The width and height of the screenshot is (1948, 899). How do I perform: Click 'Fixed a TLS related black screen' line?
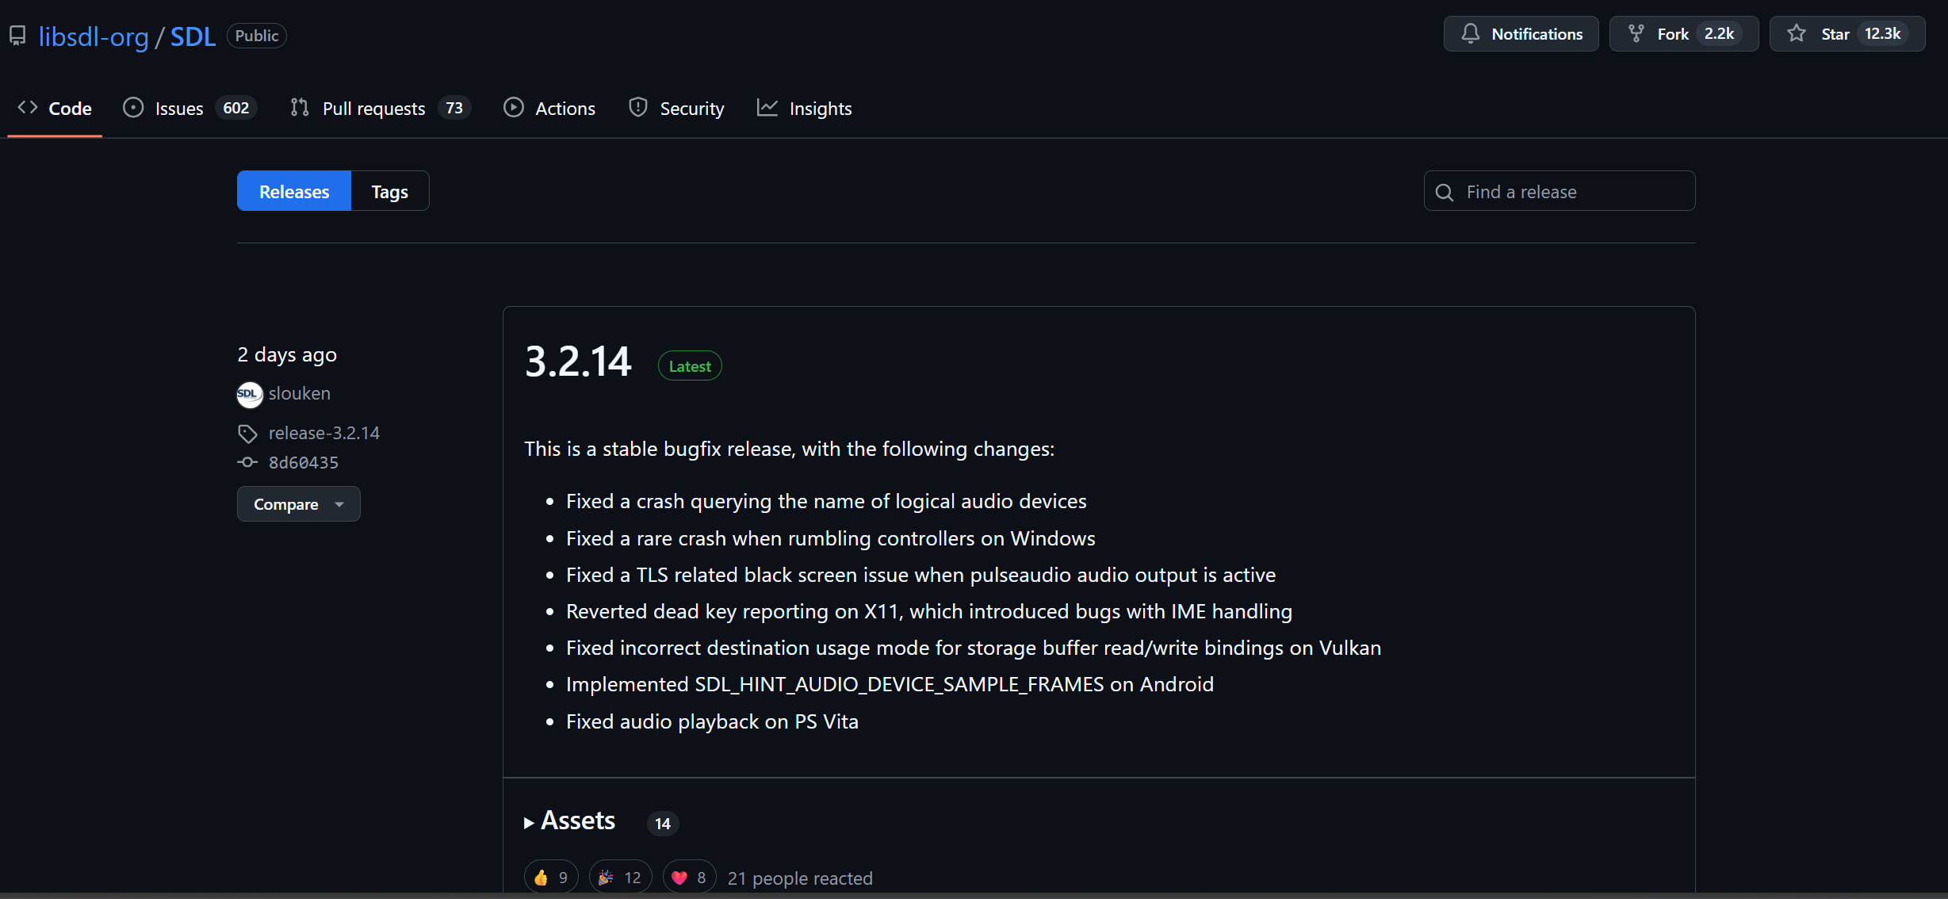921,575
